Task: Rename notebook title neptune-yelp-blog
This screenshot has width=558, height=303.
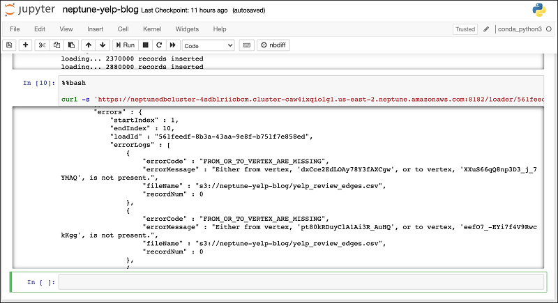Action: pos(100,10)
